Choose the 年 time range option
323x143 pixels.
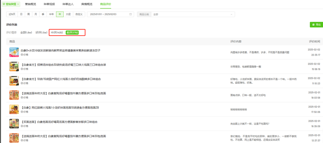(60, 14)
